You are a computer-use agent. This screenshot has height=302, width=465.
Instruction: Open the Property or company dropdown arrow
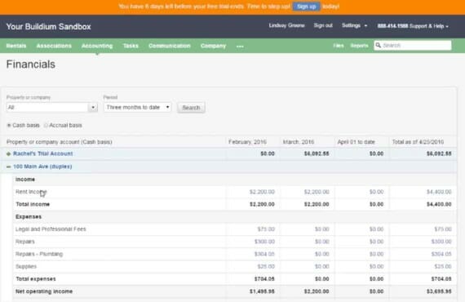tap(93, 107)
